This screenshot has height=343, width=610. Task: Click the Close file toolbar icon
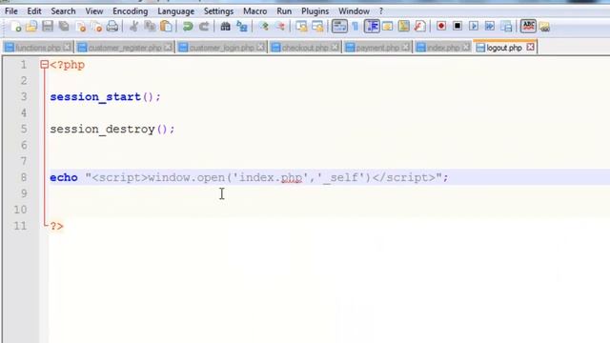[80, 27]
